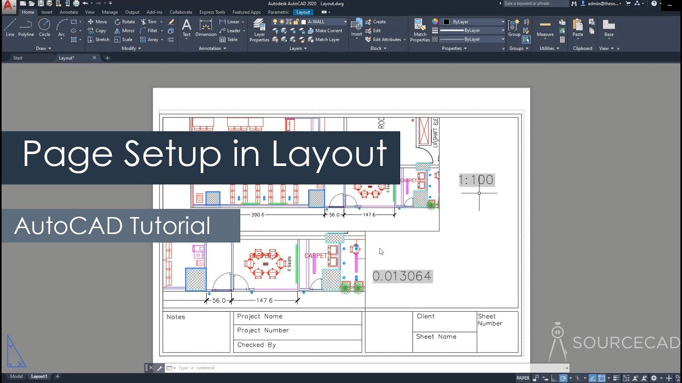Screen dimensions: 682x383
Task: Click the Measure utility tool
Action: [545, 28]
